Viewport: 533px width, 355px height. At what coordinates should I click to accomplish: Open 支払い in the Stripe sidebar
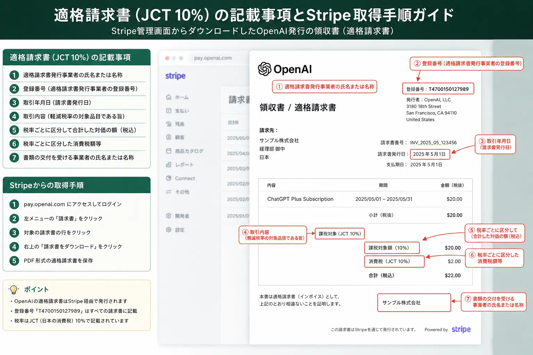coord(177,111)
